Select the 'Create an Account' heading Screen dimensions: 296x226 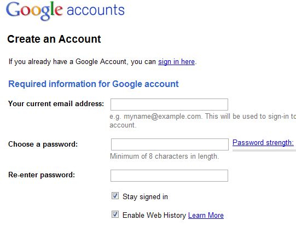(54, 39)
